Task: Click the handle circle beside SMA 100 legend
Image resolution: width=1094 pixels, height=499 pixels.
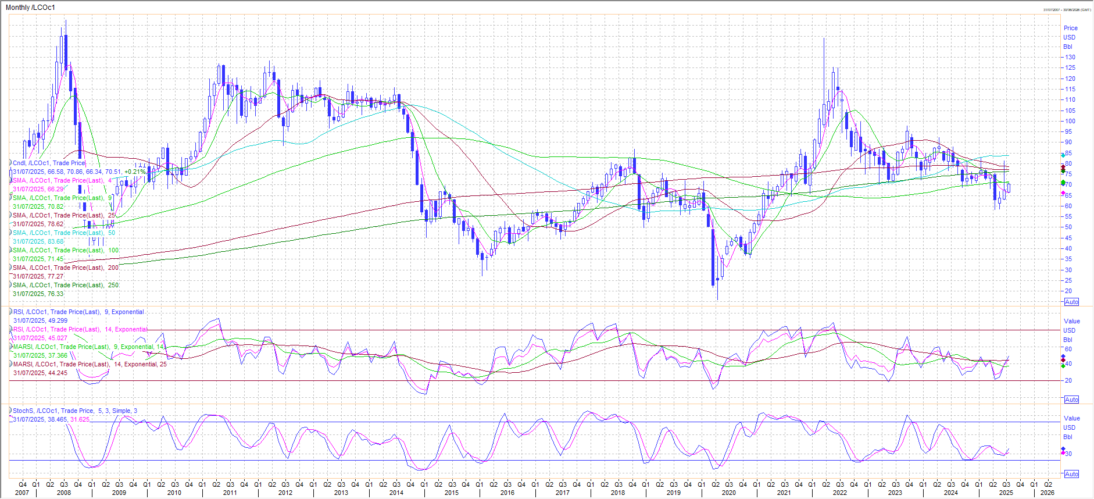Action: [x=10, y=249]
